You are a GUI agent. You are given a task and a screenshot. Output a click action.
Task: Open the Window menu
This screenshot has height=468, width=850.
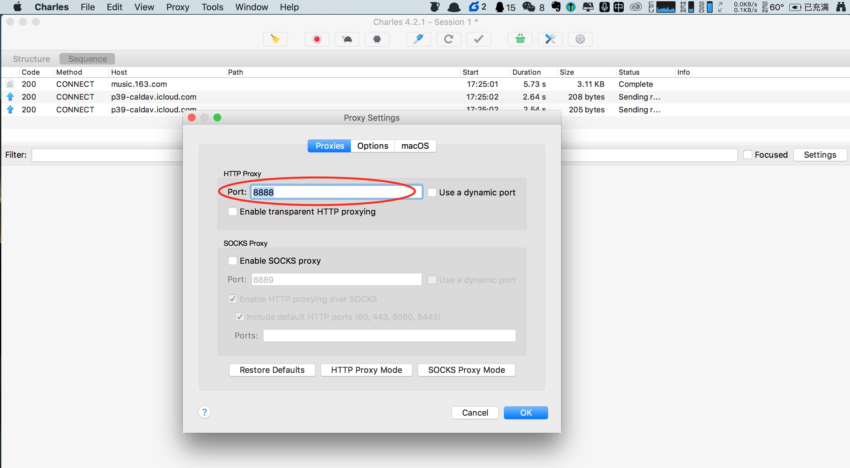[251, 7]
